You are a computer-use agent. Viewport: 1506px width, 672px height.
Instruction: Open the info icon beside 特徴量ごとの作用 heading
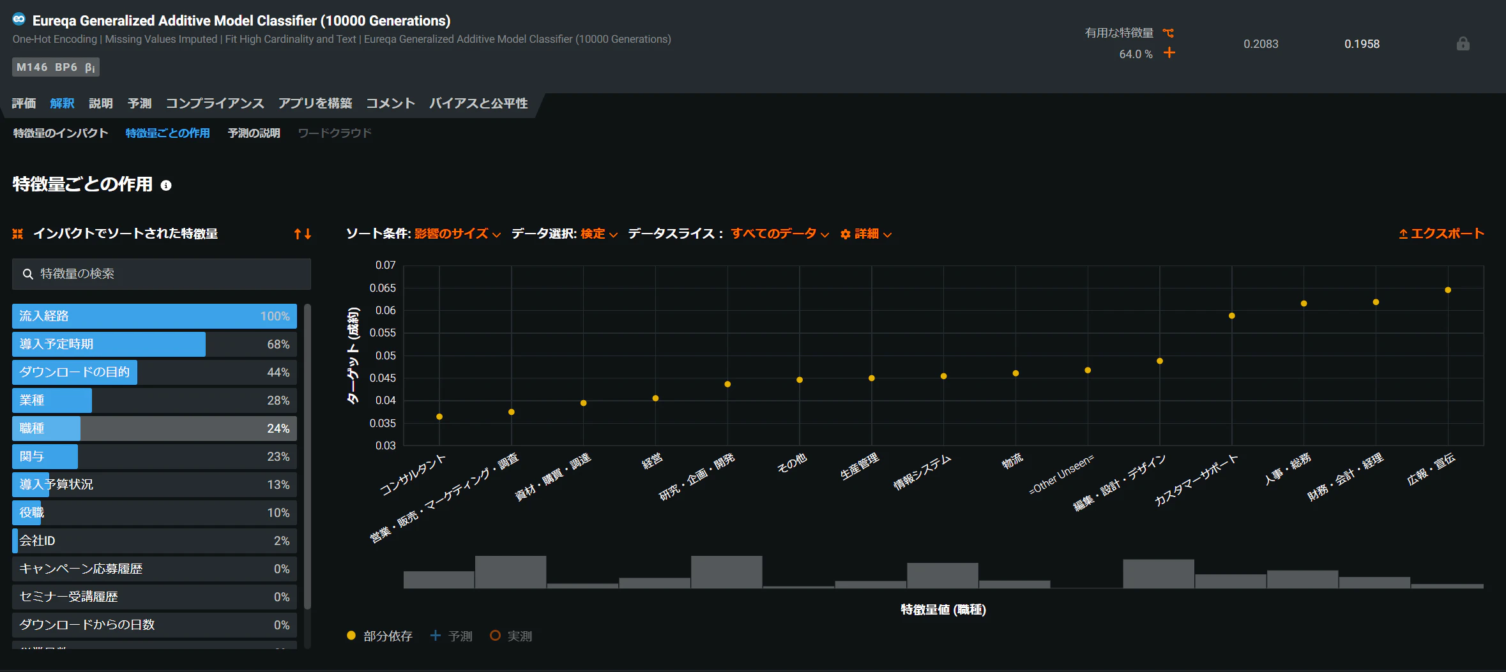pos(166,185)
